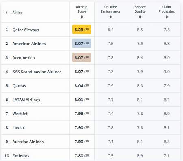Open LATAM Airlines entry
The width and height of the screenshot is (183, 161).
tap(26, 100)
